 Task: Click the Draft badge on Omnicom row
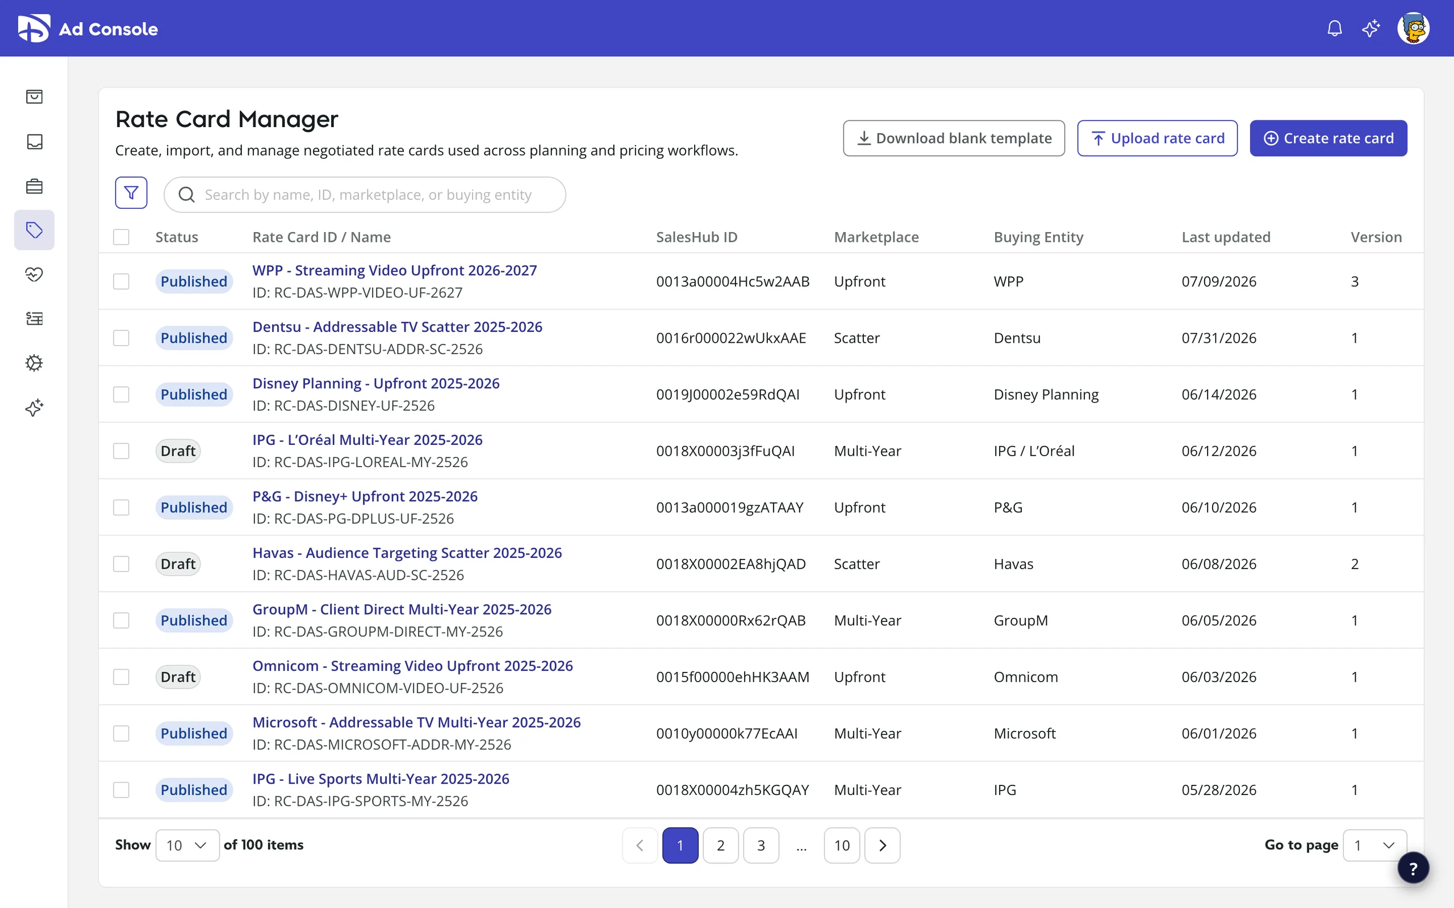pos(178,677)
